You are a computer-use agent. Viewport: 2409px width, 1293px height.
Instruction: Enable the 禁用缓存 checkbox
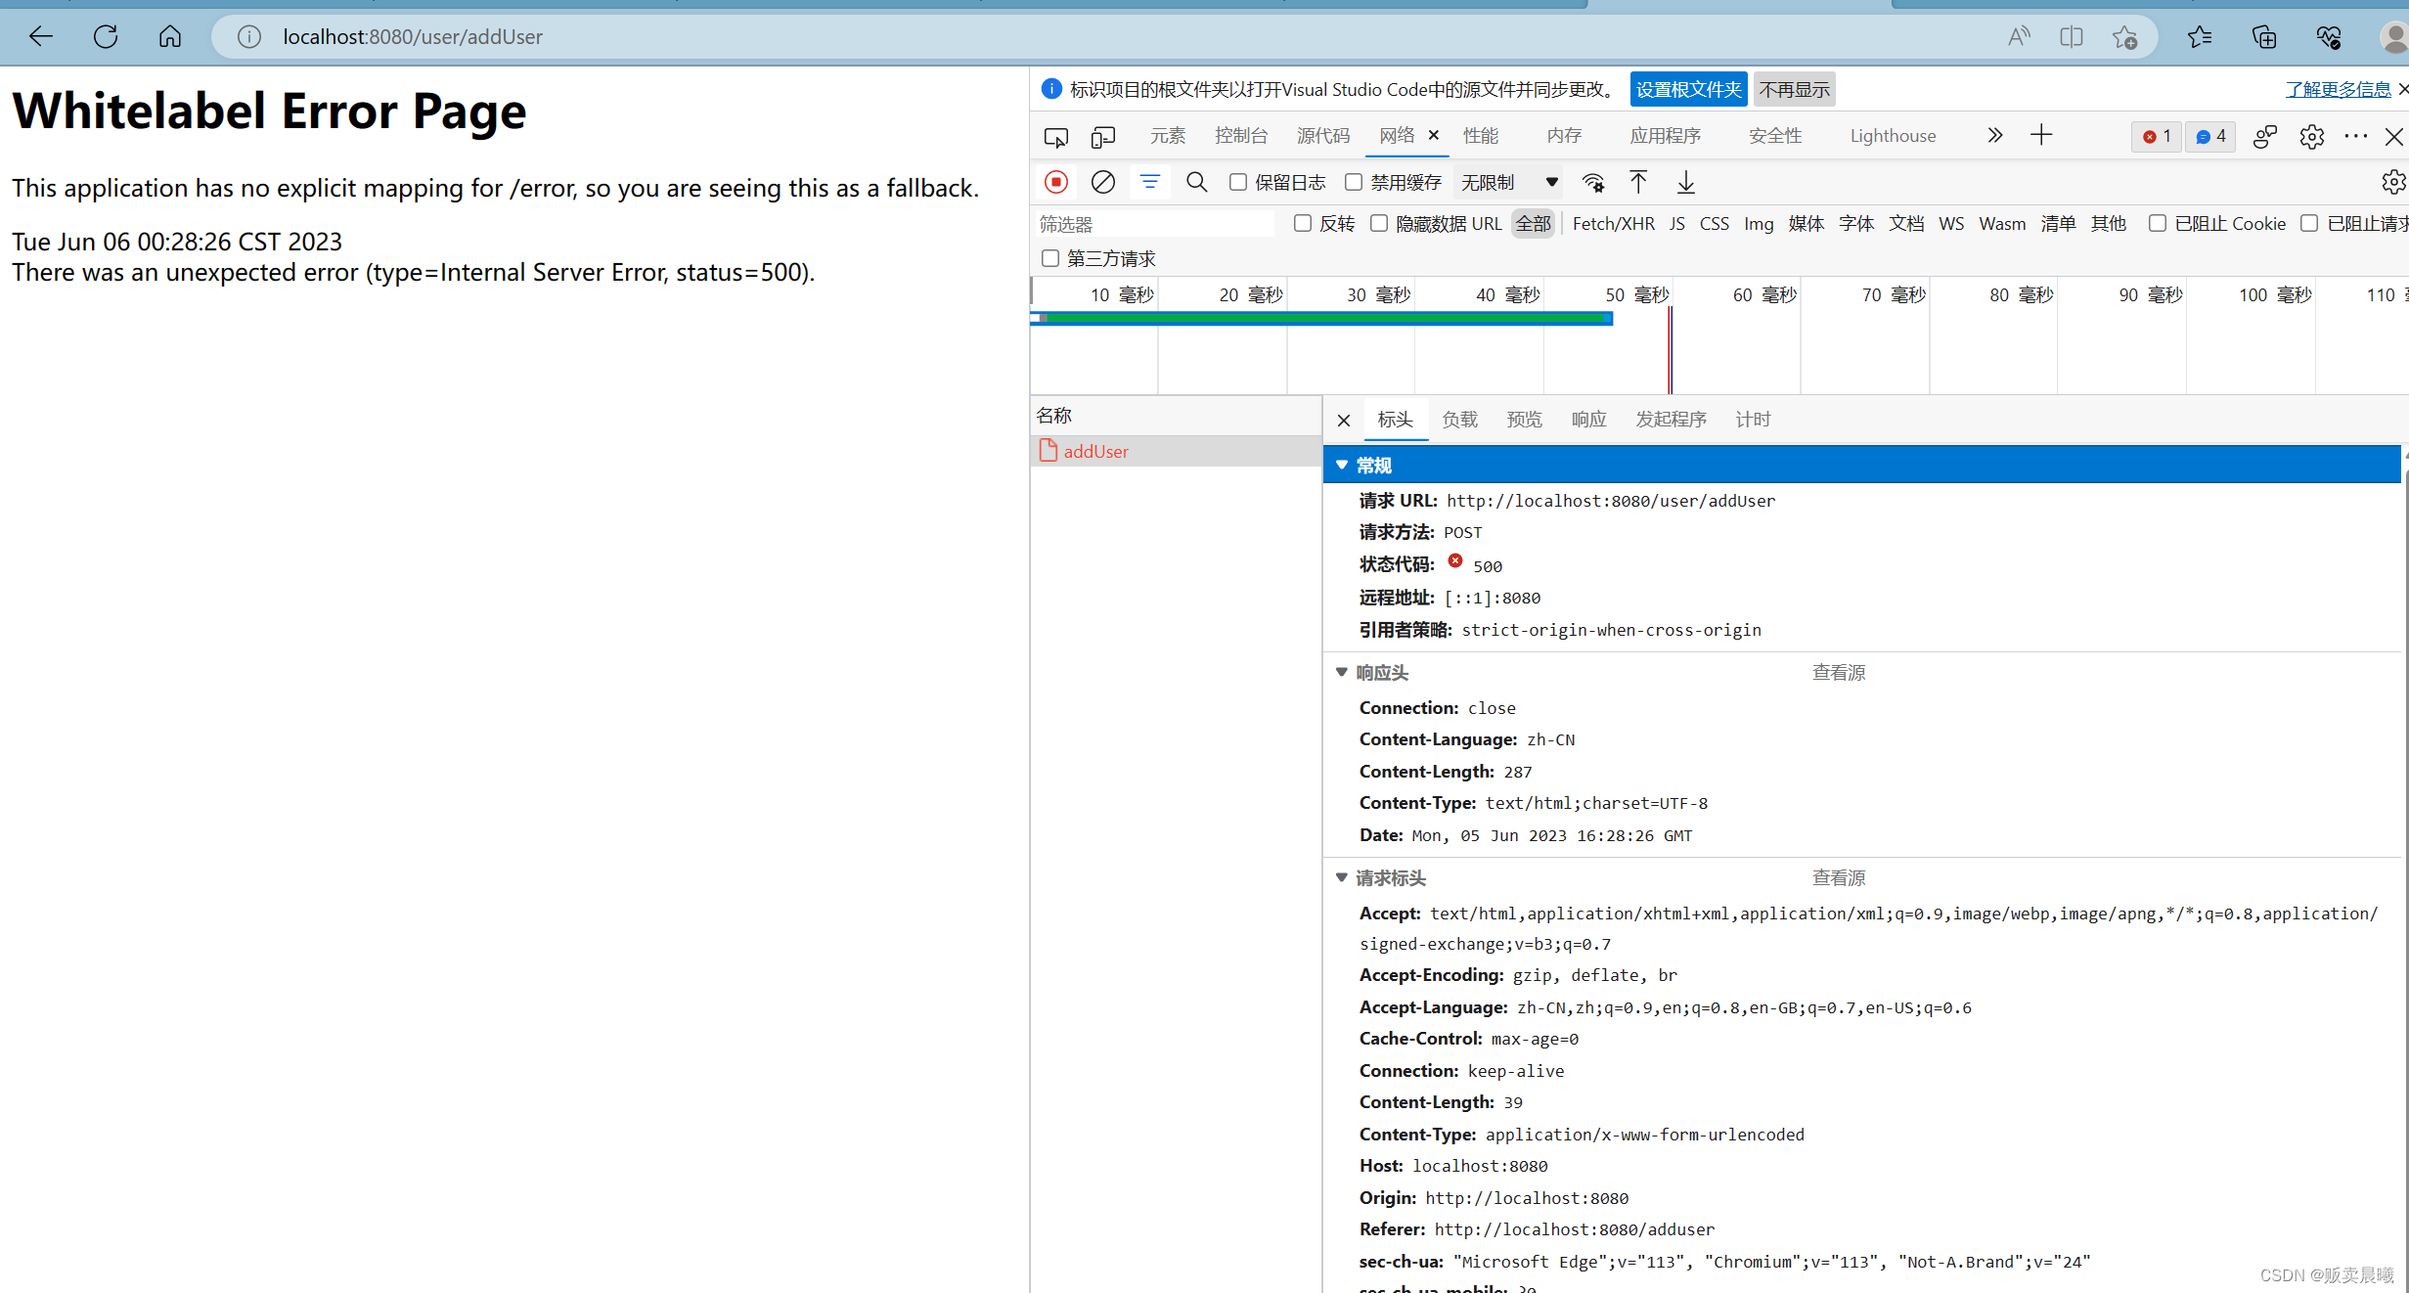click(x=1354, y=182)
